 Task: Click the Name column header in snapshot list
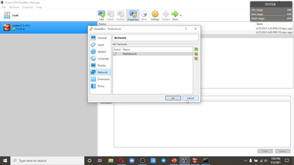(x=102, y=24)
